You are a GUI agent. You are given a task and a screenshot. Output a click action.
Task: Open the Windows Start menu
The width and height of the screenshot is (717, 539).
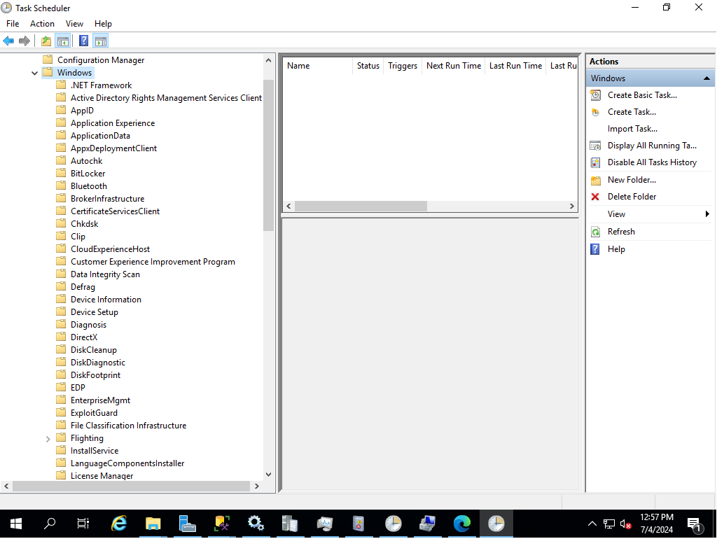coord(16,524)
